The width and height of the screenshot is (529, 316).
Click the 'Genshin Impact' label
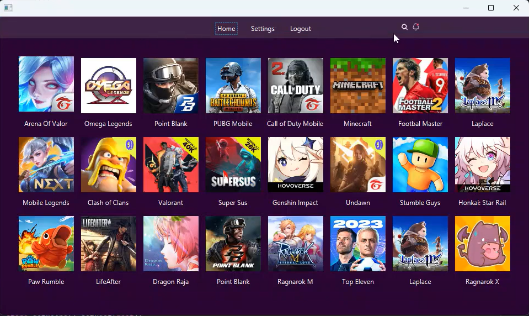[x=295, y=203]
